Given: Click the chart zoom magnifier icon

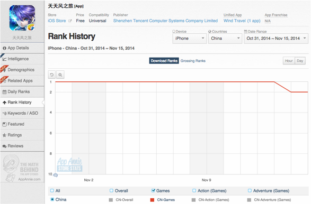Looking at the screenshot, I should (x=60, y=75).
